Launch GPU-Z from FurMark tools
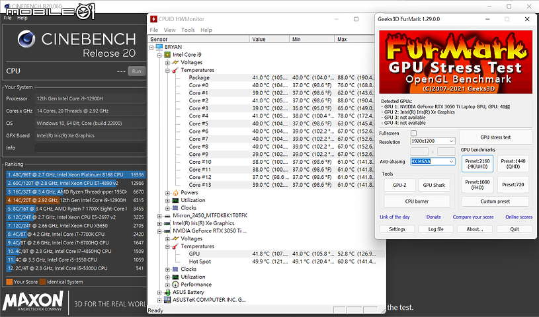 point(399,185)
